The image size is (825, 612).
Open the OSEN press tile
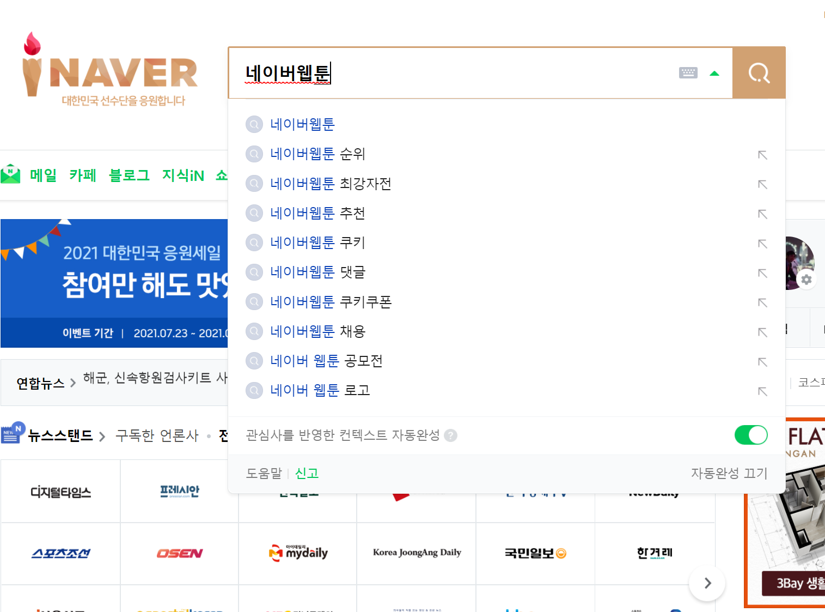pos(179,554)
